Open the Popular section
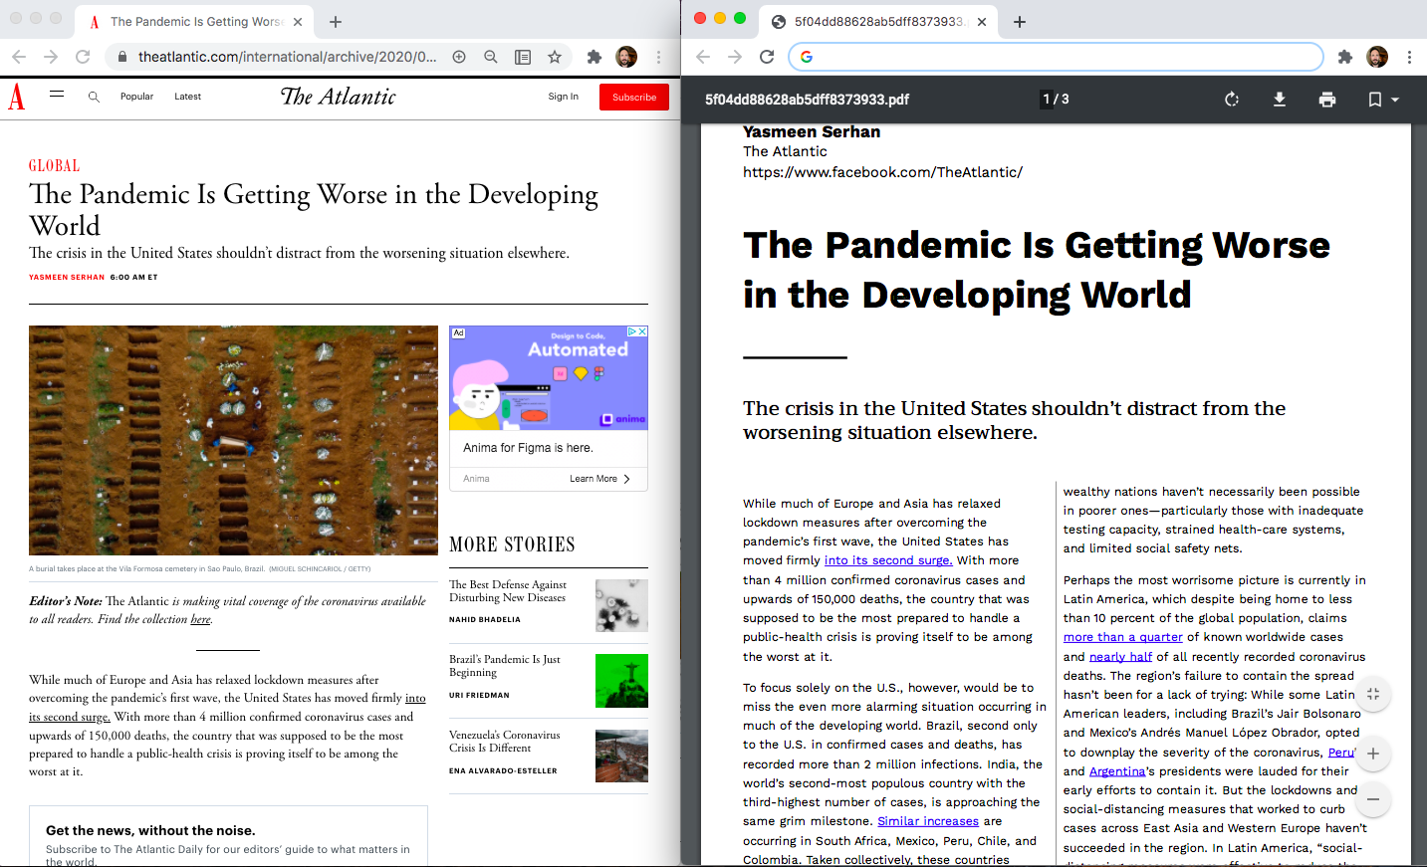Image resolution: width=1427 pixels, height=867 pixels. click(136, 97)
